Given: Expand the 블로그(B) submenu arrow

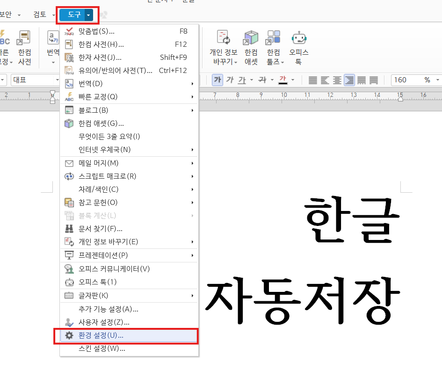Looking at the screenshot, I should 192,110.
